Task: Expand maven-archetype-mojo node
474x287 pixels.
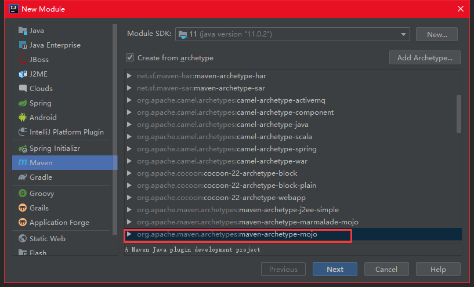Action: click(x=129, y=234)
